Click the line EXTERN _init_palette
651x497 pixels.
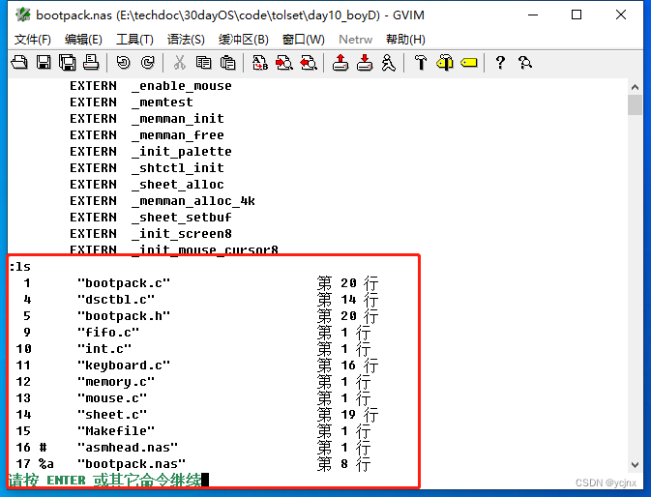point(151,152)
